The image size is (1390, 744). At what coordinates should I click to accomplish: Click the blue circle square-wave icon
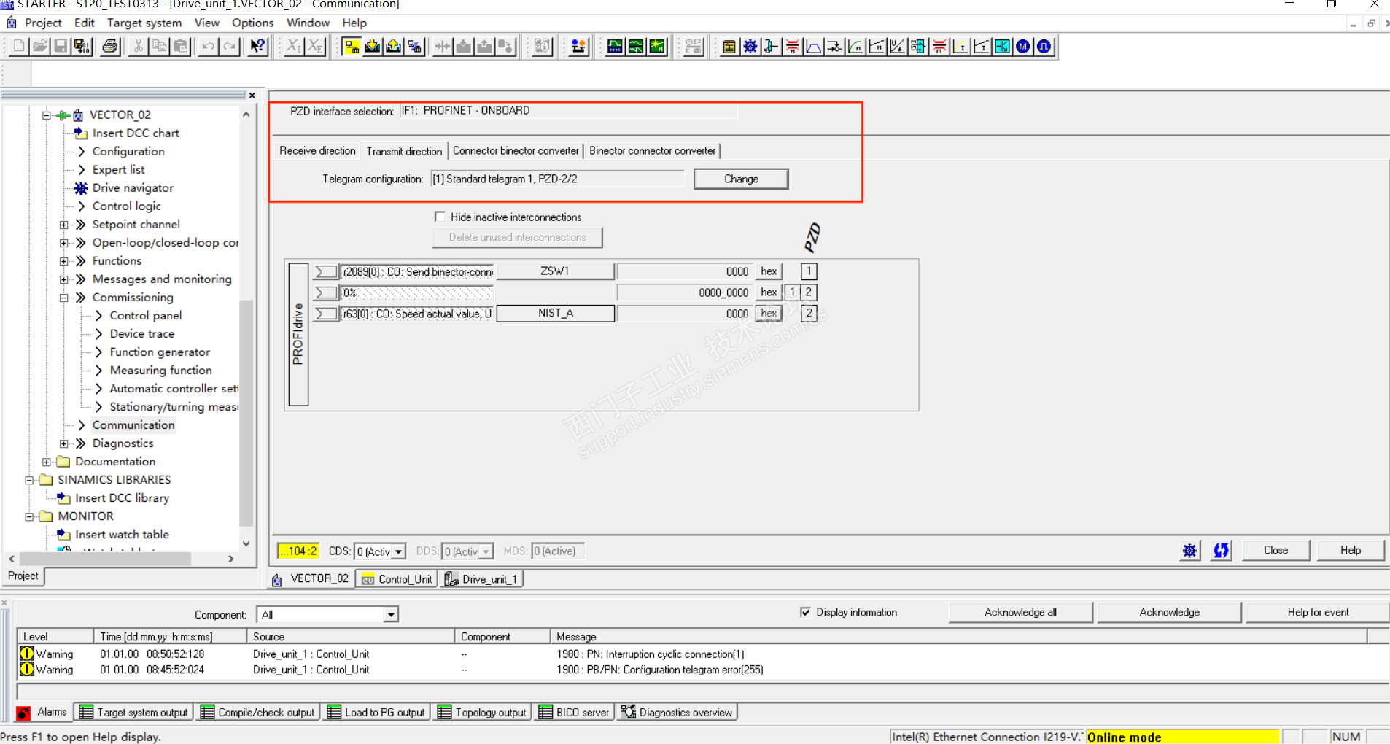point(1044,47)
